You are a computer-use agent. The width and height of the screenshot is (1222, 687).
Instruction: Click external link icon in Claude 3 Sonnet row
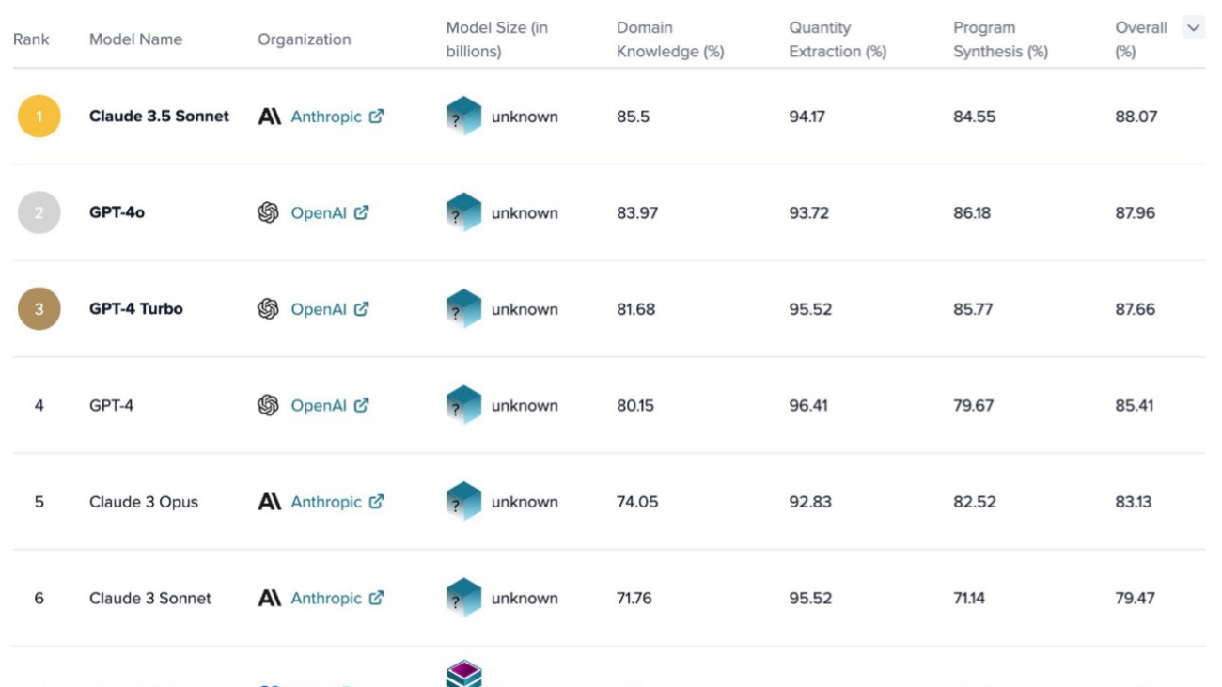tap(376, 599)
